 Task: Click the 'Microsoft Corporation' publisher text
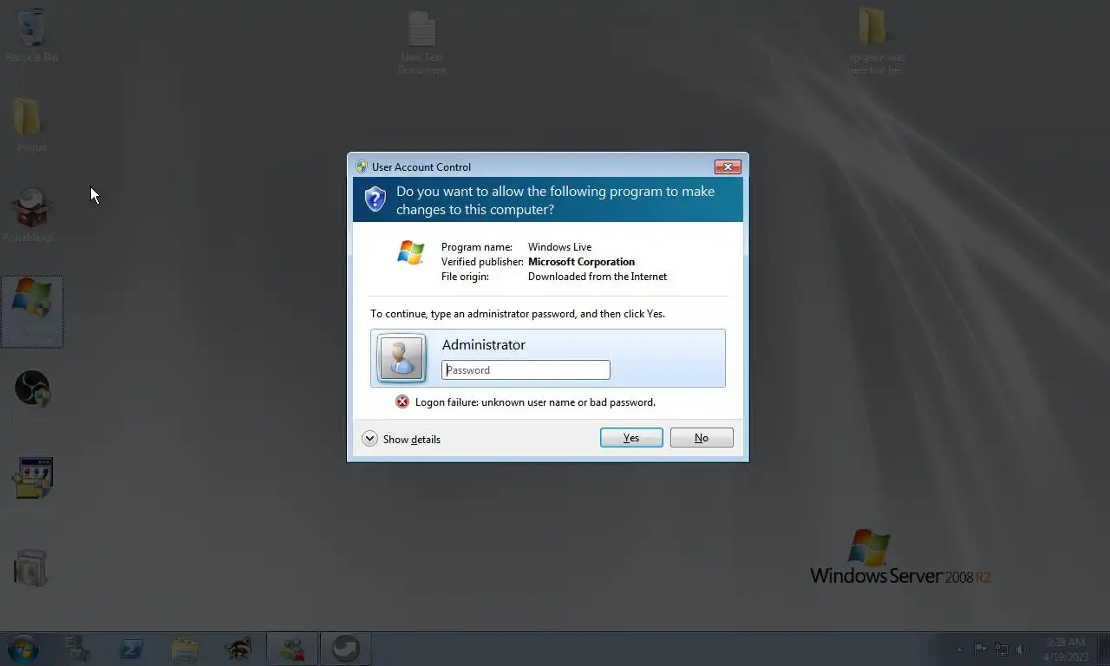(581, 262)
